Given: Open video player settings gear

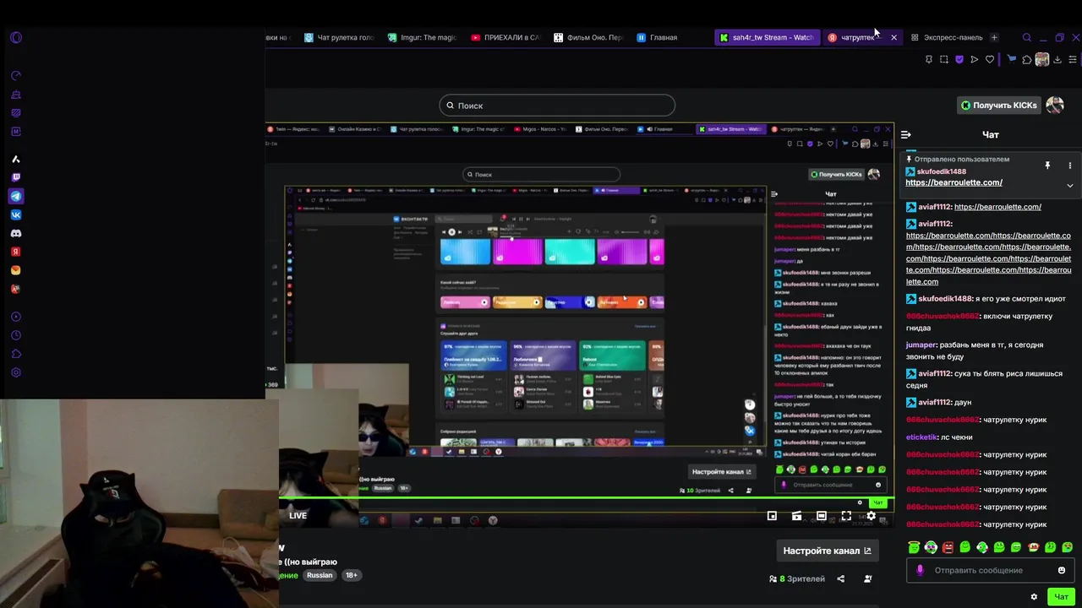Looking at the screenshot, I should coord(871,516).
